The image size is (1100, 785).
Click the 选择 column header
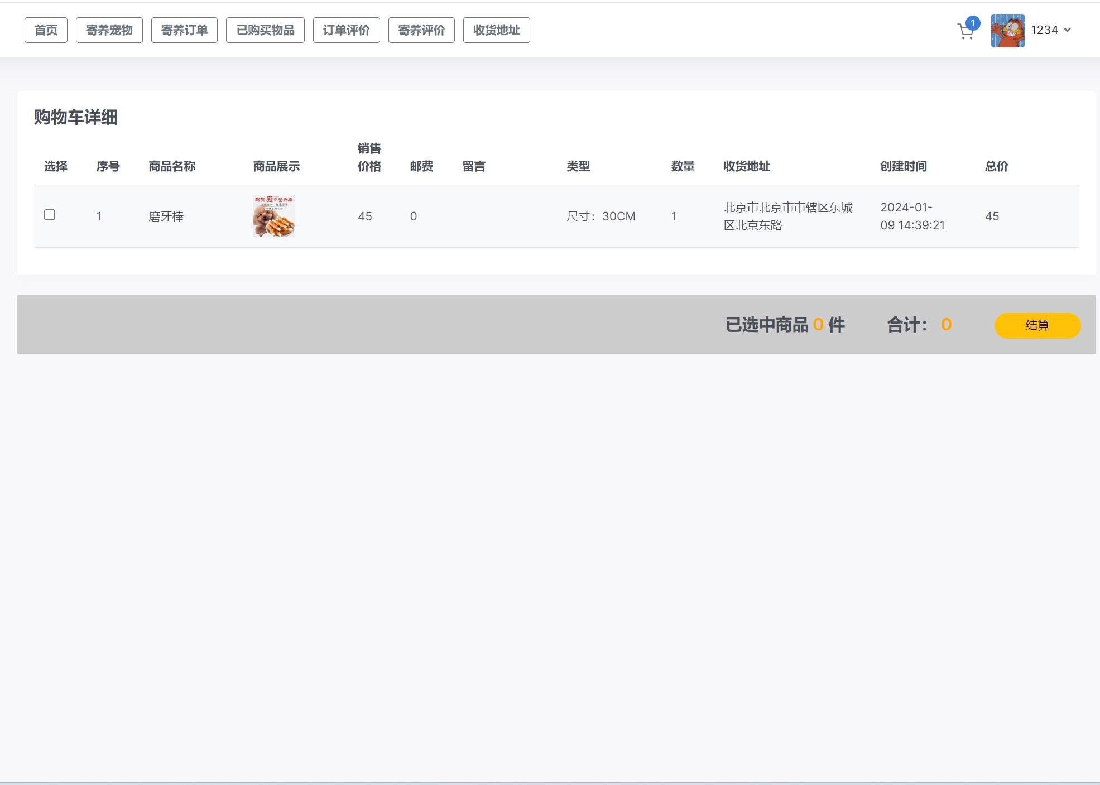coord(56,166)
